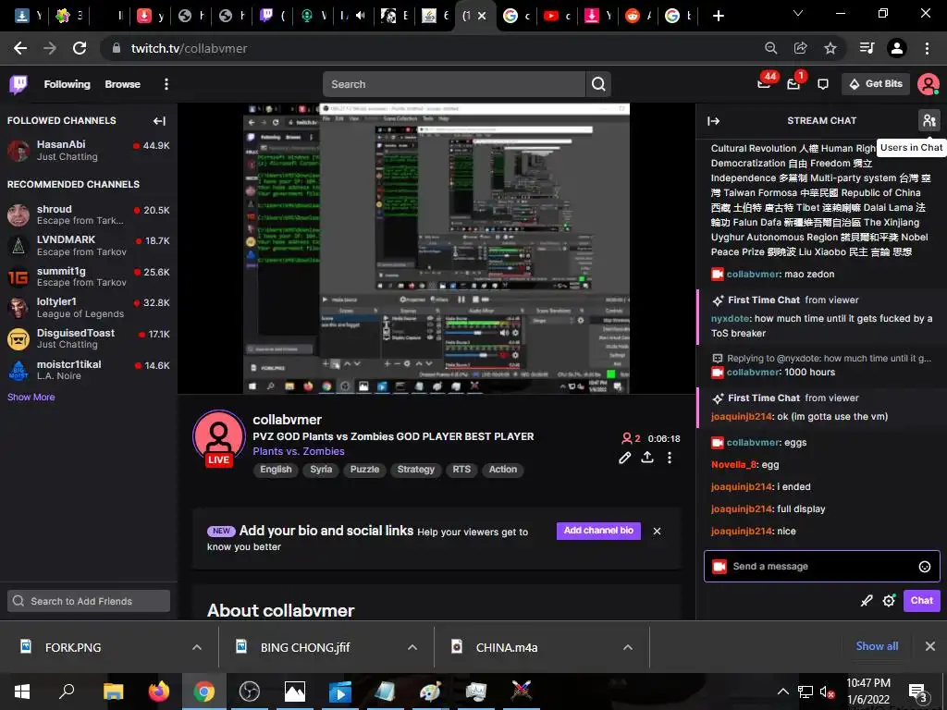This screenshot has width=947, height=710.
Task: Open HasanAbi followed channel
Action: pyautogui.click(x=89, y=151)
